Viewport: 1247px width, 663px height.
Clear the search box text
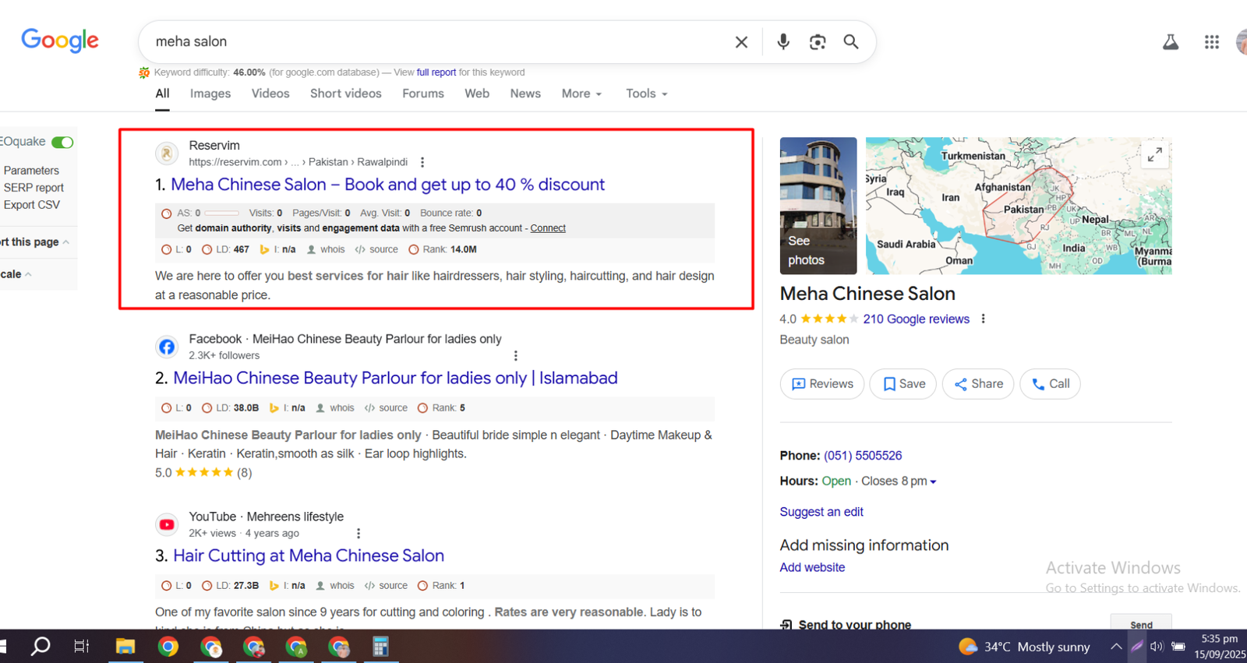tap(741, 42)
